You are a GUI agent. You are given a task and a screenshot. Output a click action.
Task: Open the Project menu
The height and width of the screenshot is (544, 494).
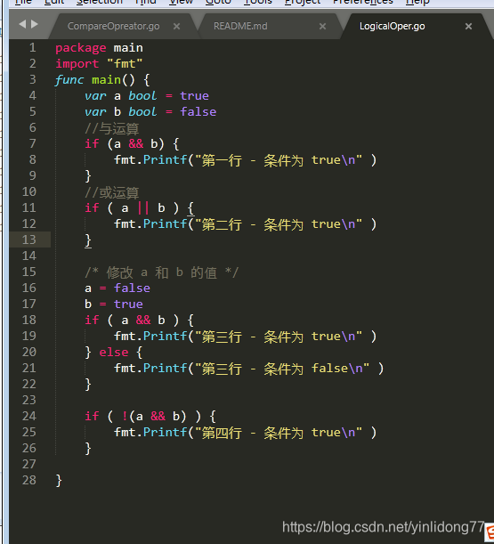point(303,2)
